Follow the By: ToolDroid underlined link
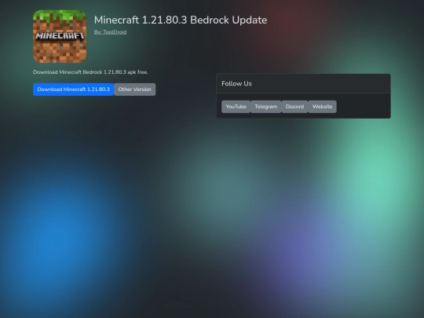The height and width of the screenshot is (318, 424). coord(110,32)
